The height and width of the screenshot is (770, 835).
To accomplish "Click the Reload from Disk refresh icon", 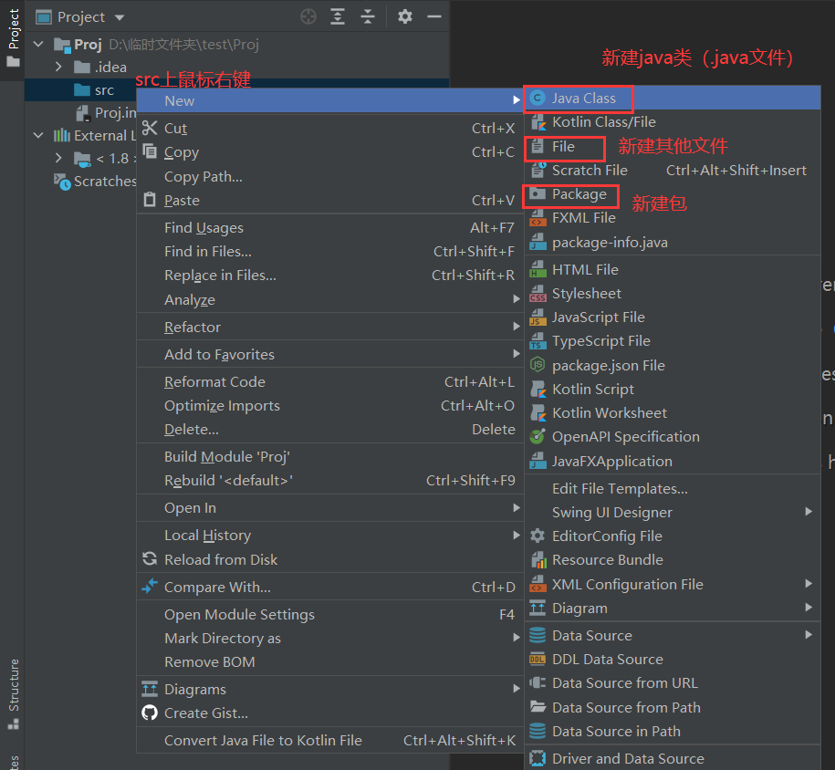I will (150, 558).
